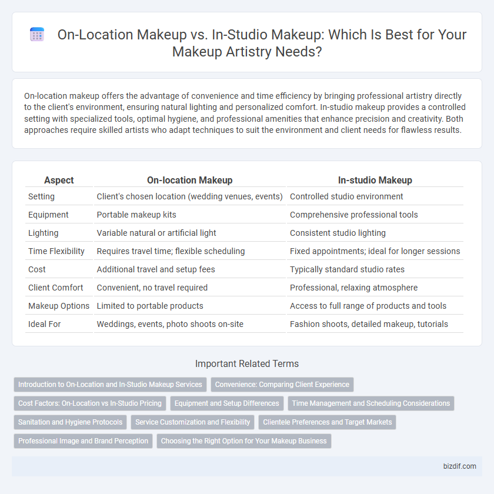
Task: Click cell 'Client's chosen location (wedding venues, events)'
Action: [189, 196]
